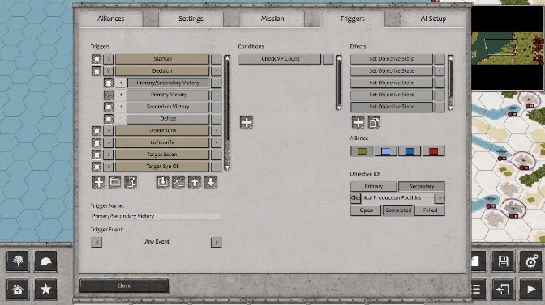The height and width of the screenshot is (305, 545).
Task: Select previous Trigger Event option
Action: pyautogui.click(x=97, y=242)
